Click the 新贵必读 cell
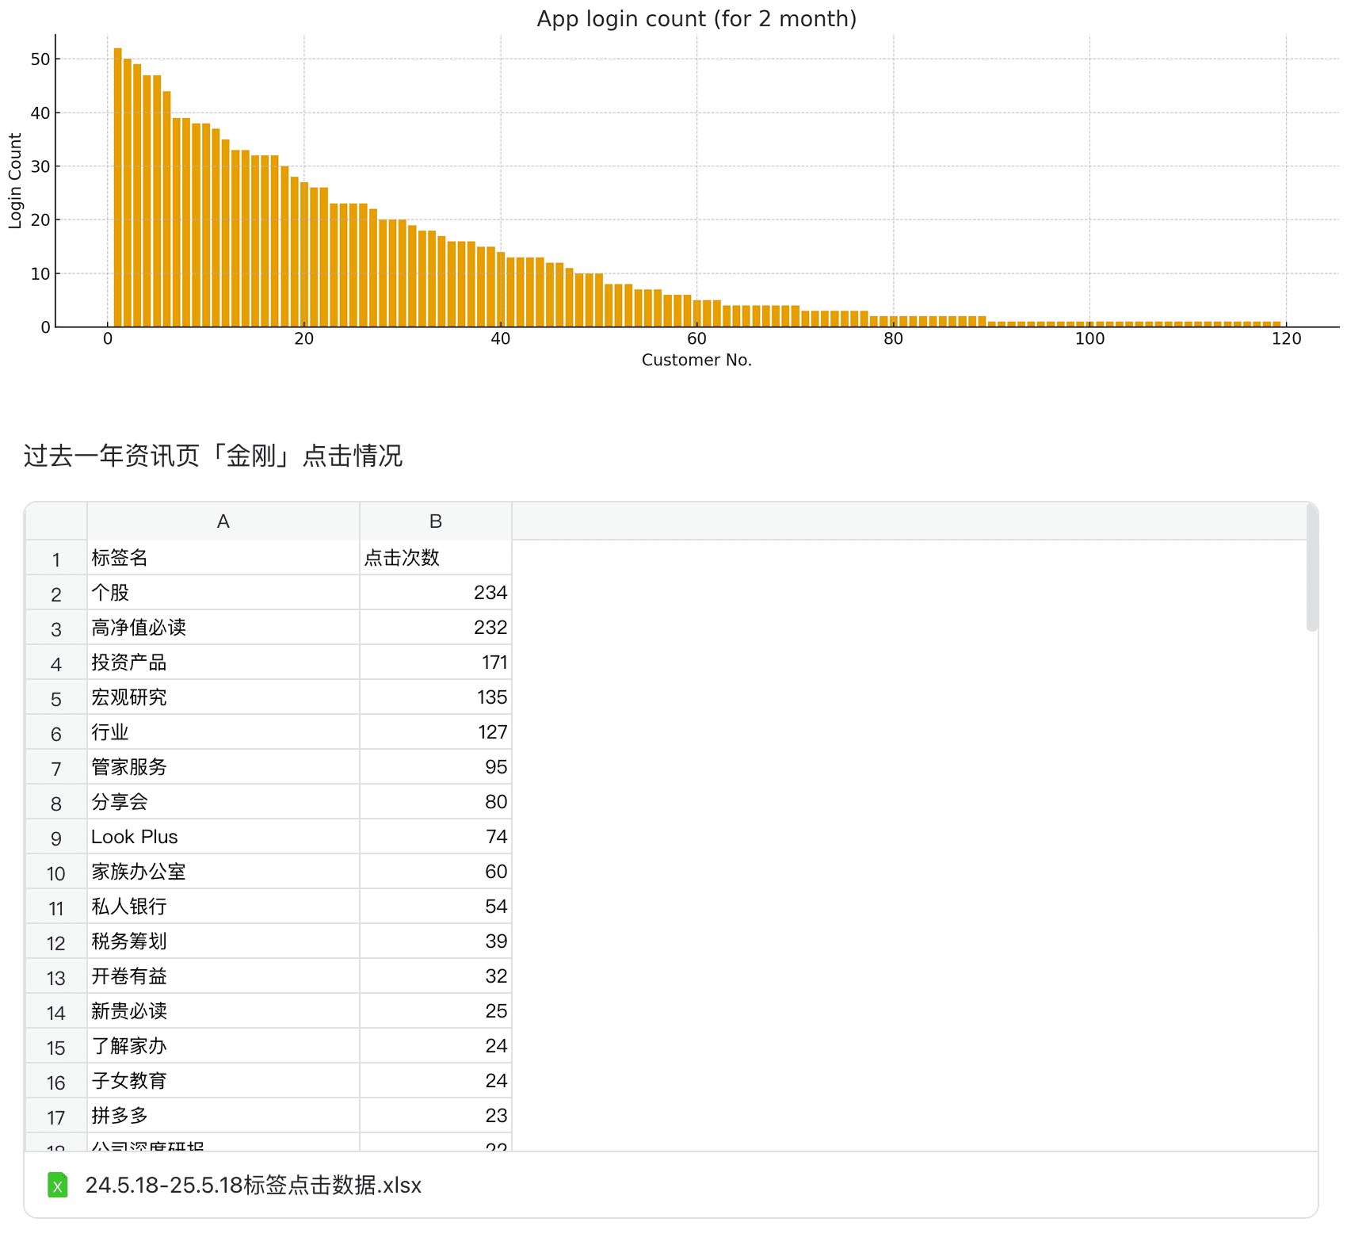Viewport: 1347px width, 1241px height. tap(223, 1011)
